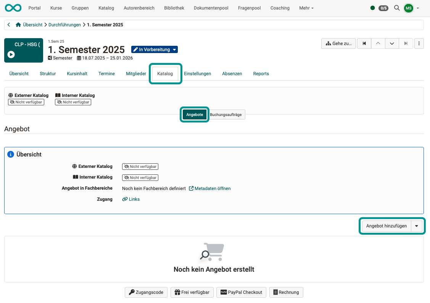Screen dimensions: 430x303
Task: Open the Fragenpool from the navigation bar
Action: tap(249, 8)
